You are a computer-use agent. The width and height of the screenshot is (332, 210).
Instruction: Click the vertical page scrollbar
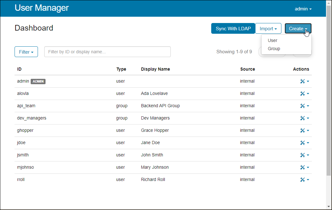coord(329,95)
